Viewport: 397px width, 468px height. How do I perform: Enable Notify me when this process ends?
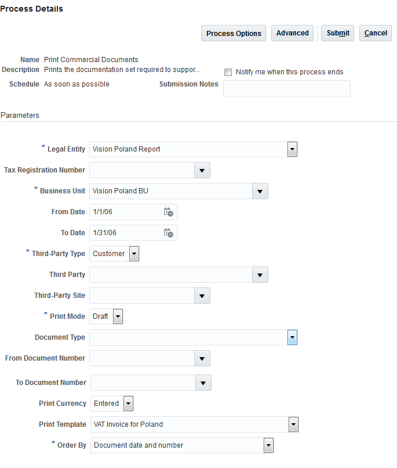click(228, 73)
